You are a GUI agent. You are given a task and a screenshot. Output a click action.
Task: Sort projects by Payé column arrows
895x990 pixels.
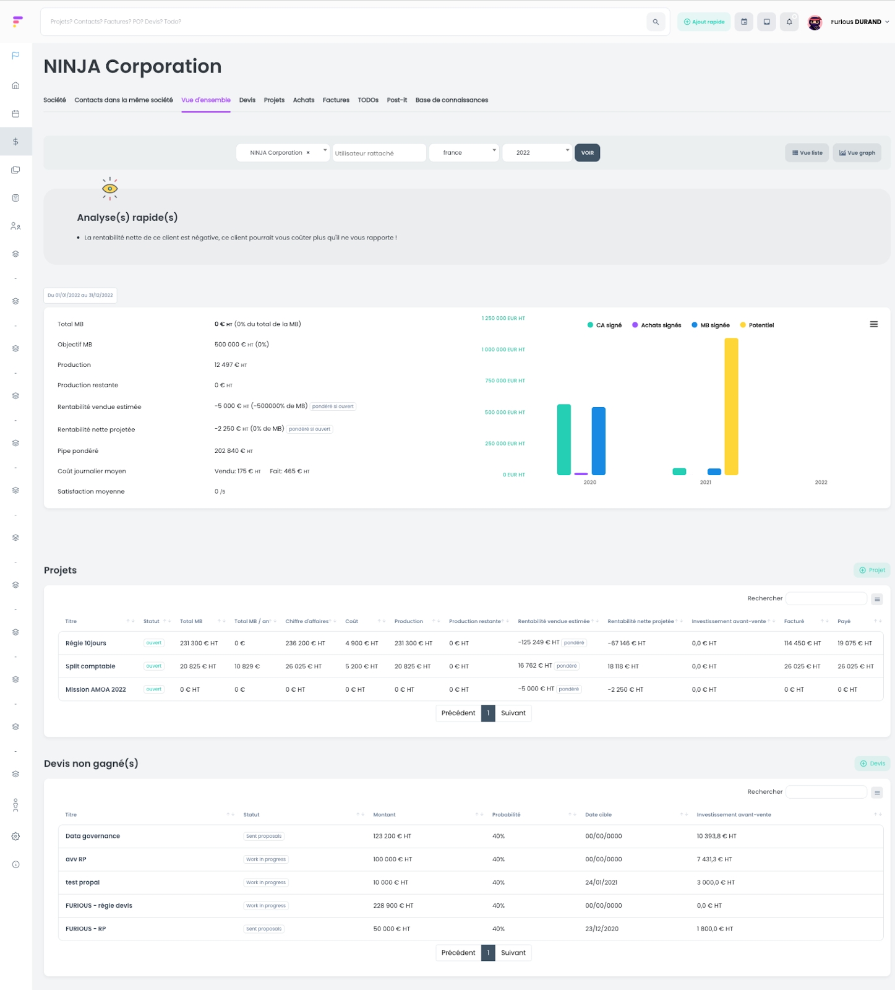tap(877, 621)
